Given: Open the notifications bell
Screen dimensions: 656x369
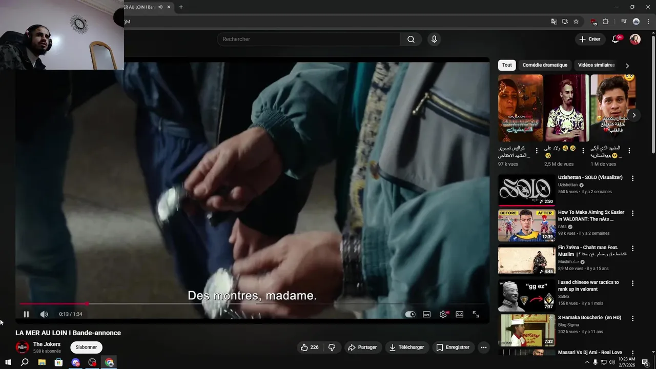Looking at the screenshot, I should 616,39.
